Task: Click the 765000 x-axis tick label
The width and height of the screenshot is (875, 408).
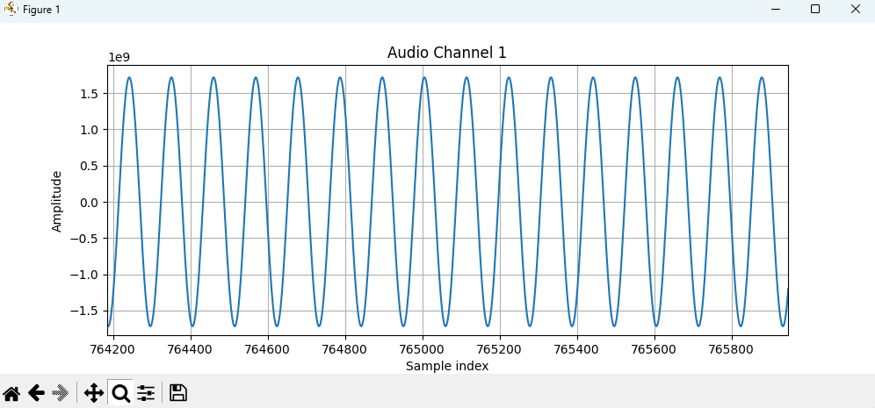Action: click(423, 348)
